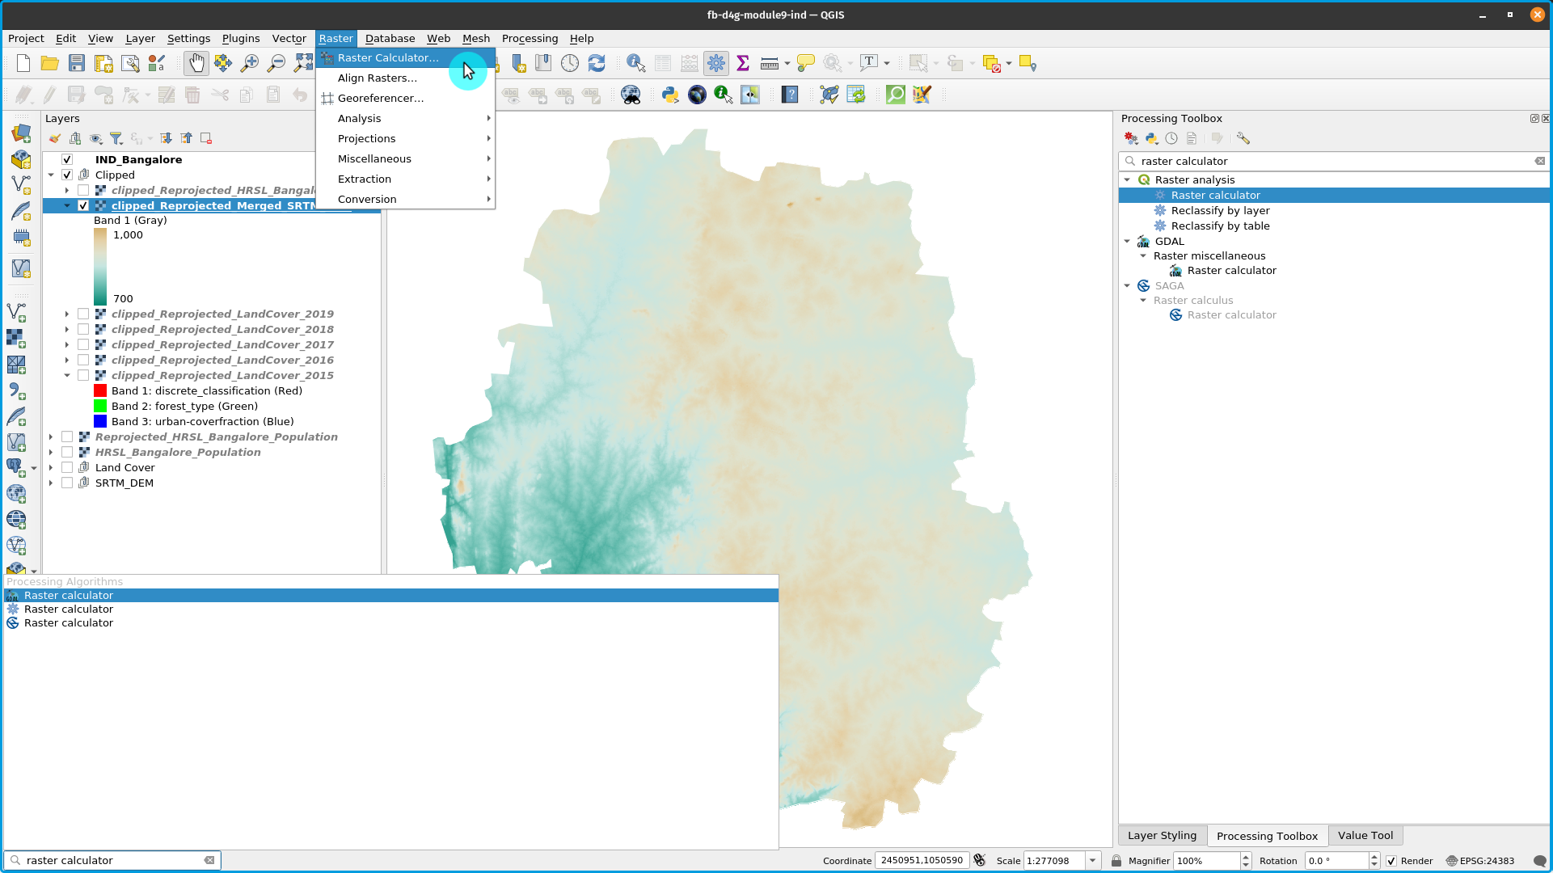Toggle visibility of IND_Bangalore layer
The height and width of the screenshot is (873, 1553).
pyautogui.click(x=66, y=158)
